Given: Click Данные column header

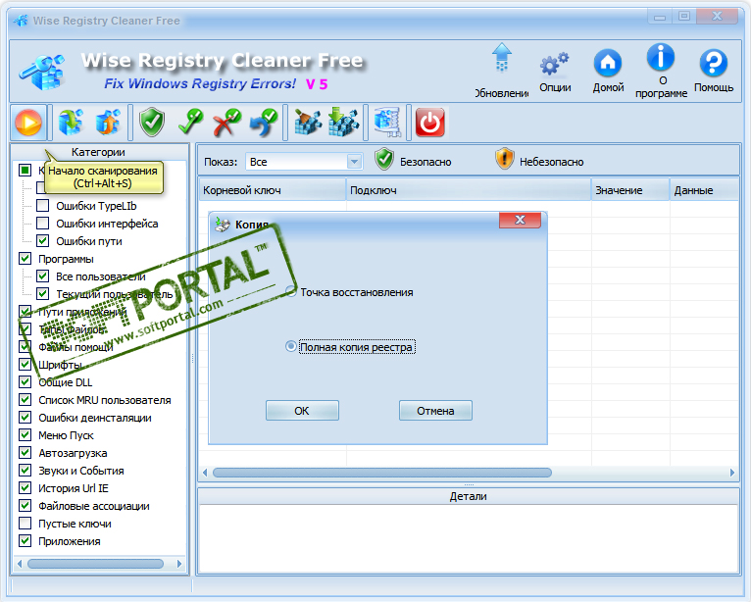Looking at the screenshot, I should pyautogui.click(x=704, y=190).
